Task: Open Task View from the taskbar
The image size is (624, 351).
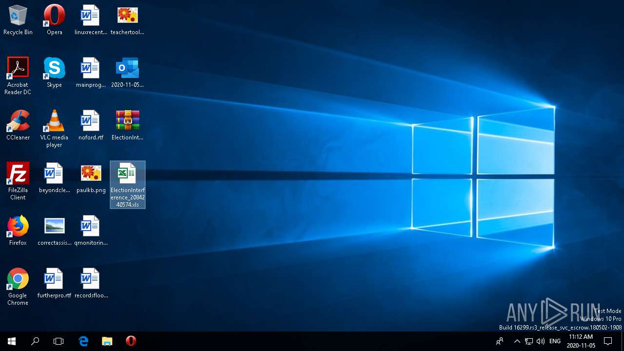Action: [x=58, y=341]
